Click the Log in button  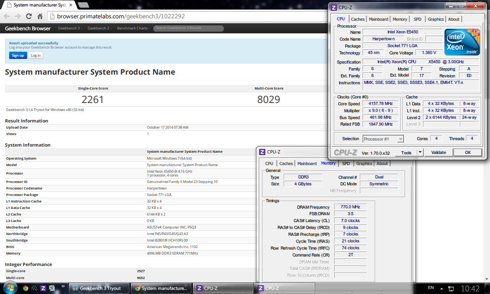click(x=36, y=56)
